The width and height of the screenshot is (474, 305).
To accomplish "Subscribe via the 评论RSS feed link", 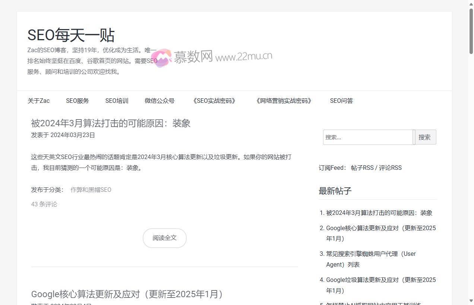I will coord(390,168).
